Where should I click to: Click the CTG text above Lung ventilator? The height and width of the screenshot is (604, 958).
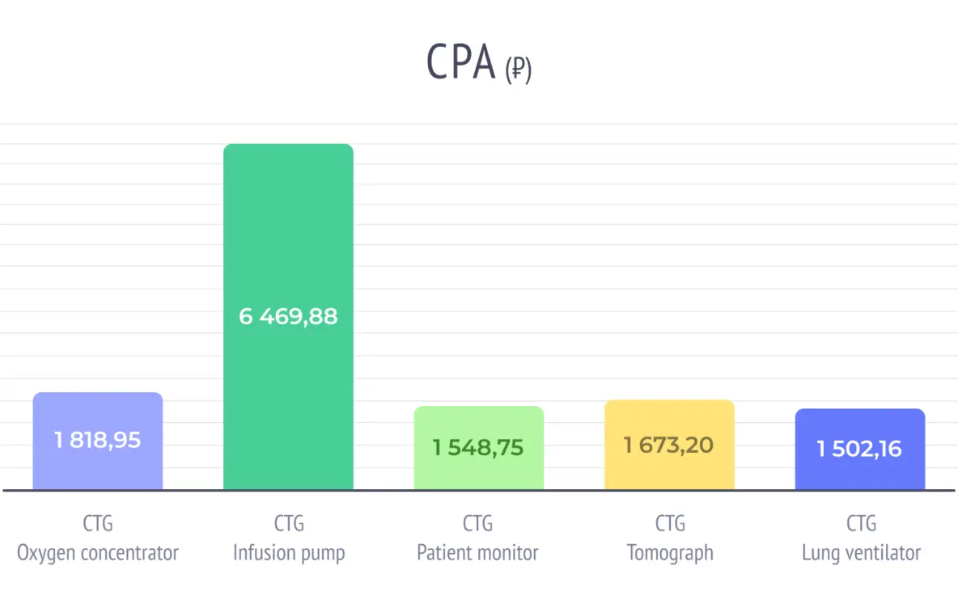(x=861, y=524)
